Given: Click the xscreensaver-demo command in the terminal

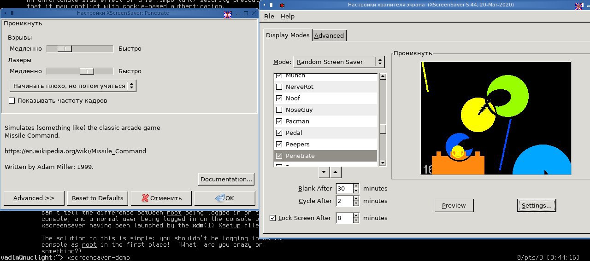Looking at the screenshot, I should (99, 257).
